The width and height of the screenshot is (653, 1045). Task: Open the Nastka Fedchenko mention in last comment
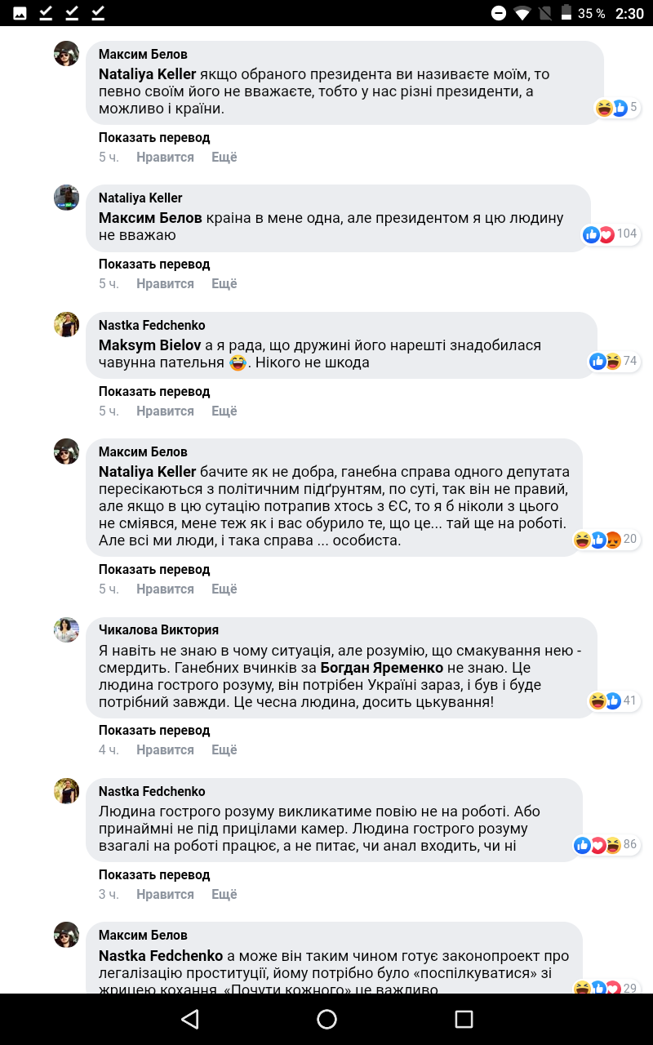161,956
